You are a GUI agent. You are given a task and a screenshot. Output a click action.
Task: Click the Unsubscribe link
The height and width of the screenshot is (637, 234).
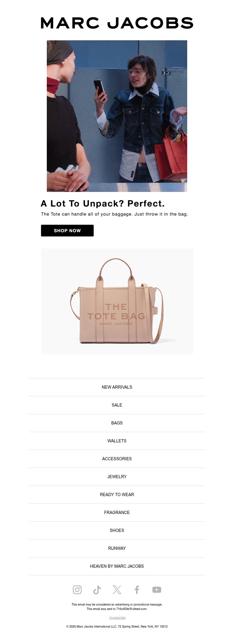[117, 618]
